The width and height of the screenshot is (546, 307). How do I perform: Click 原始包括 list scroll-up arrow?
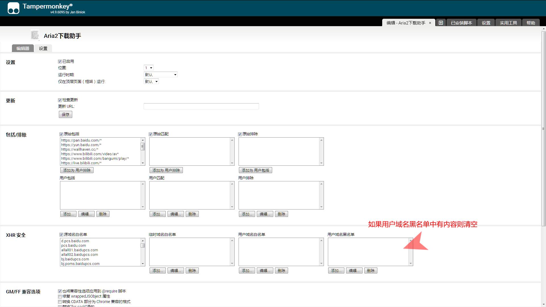click(x=143, y=140)
